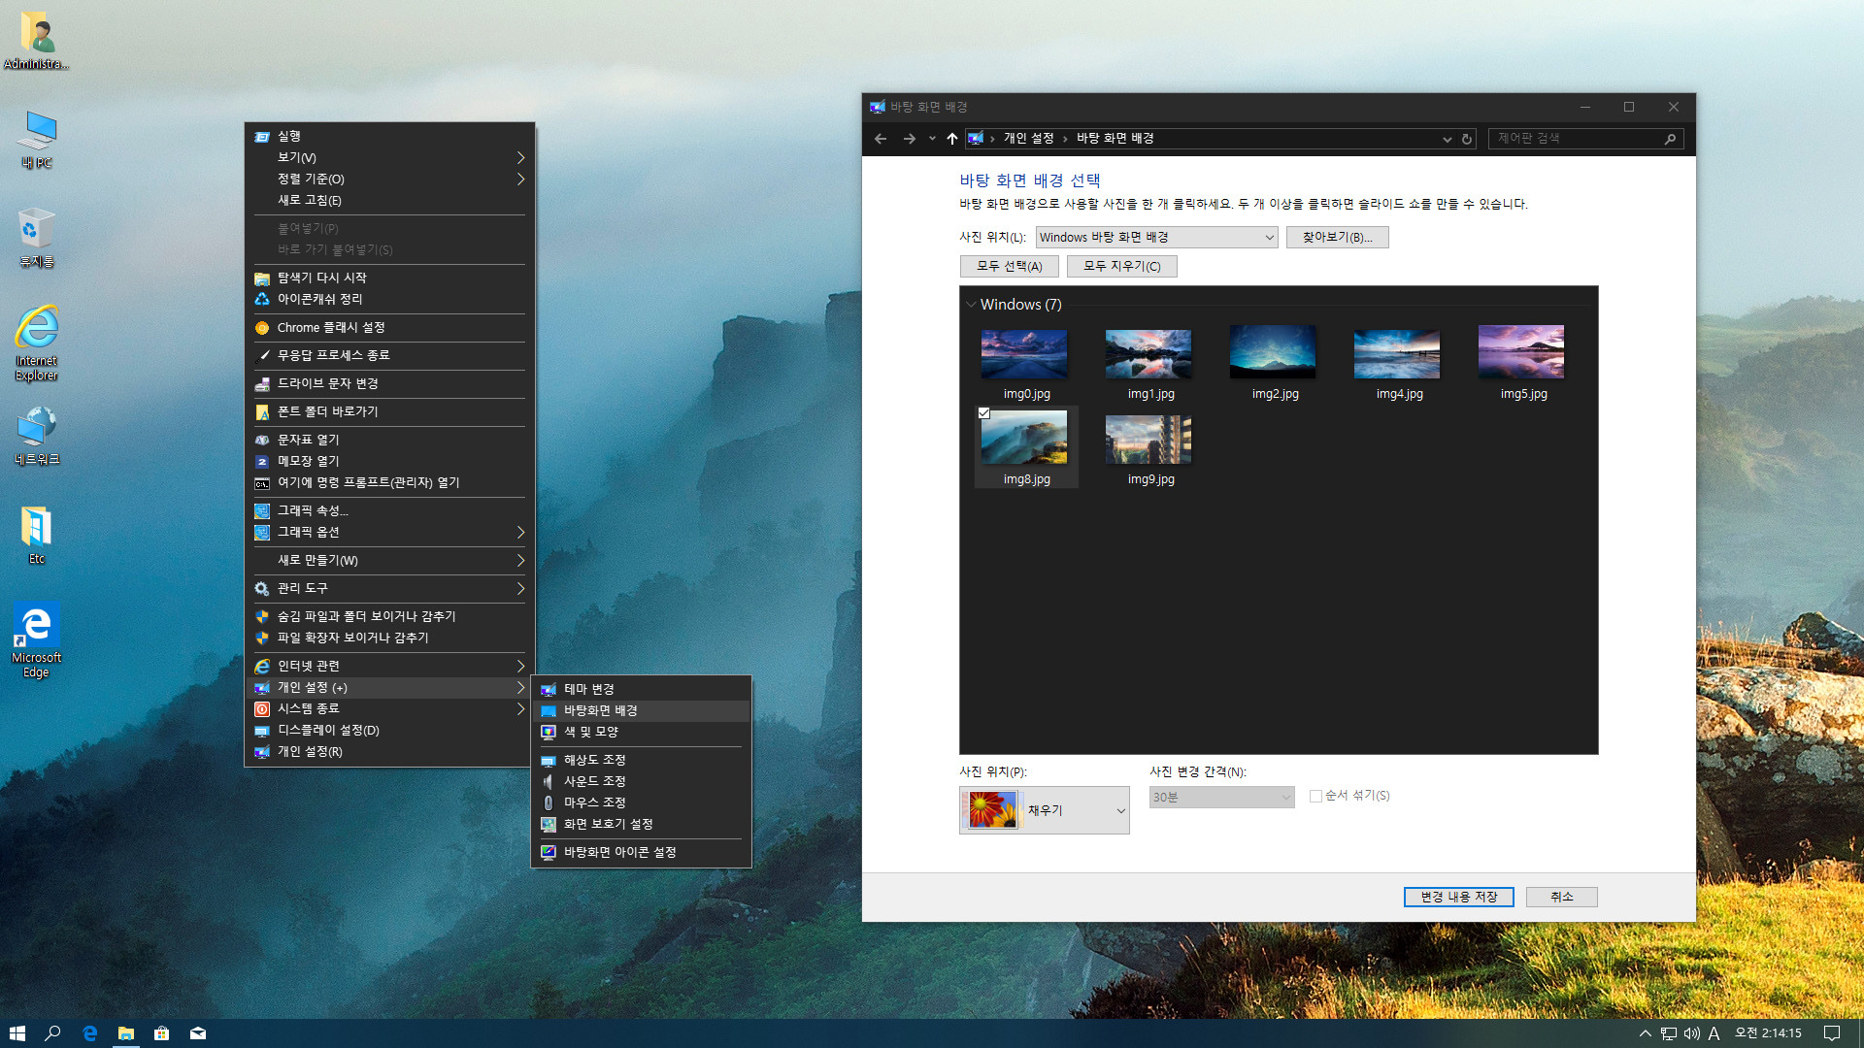Open File Explorer from taskbar
Image resolution: width=1864 pixels, height=1048 pixels.
pyautogui.click(x=125, y=1033)
